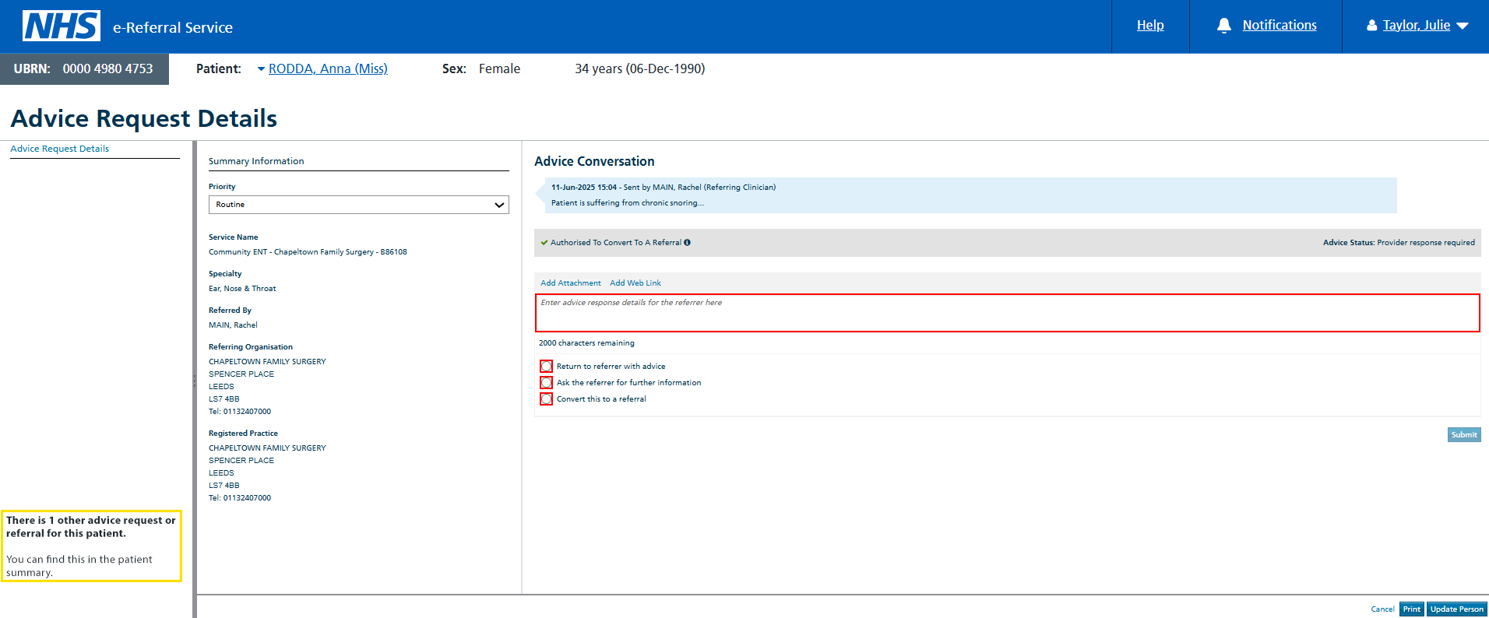Open the Help link in the header
The image size is (1489, 618).
pos(1150,25)
